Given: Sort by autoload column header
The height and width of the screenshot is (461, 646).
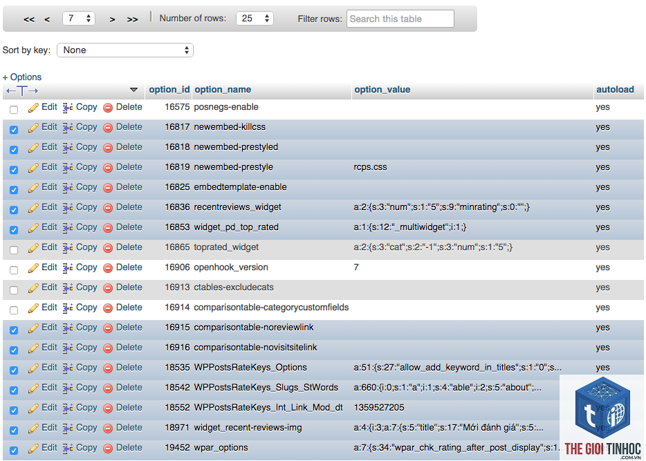Looking at the screenshot, I should point(615,90).
